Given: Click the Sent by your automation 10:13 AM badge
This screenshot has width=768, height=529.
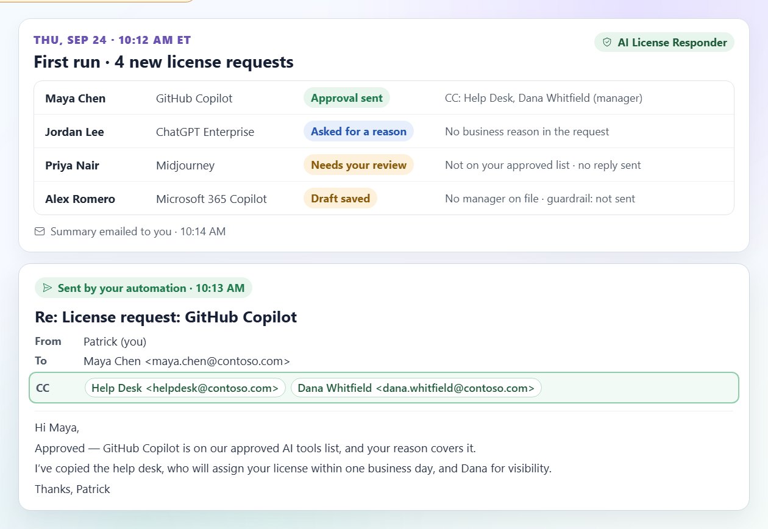Looking at the screenshot, I should pos(143,288).
